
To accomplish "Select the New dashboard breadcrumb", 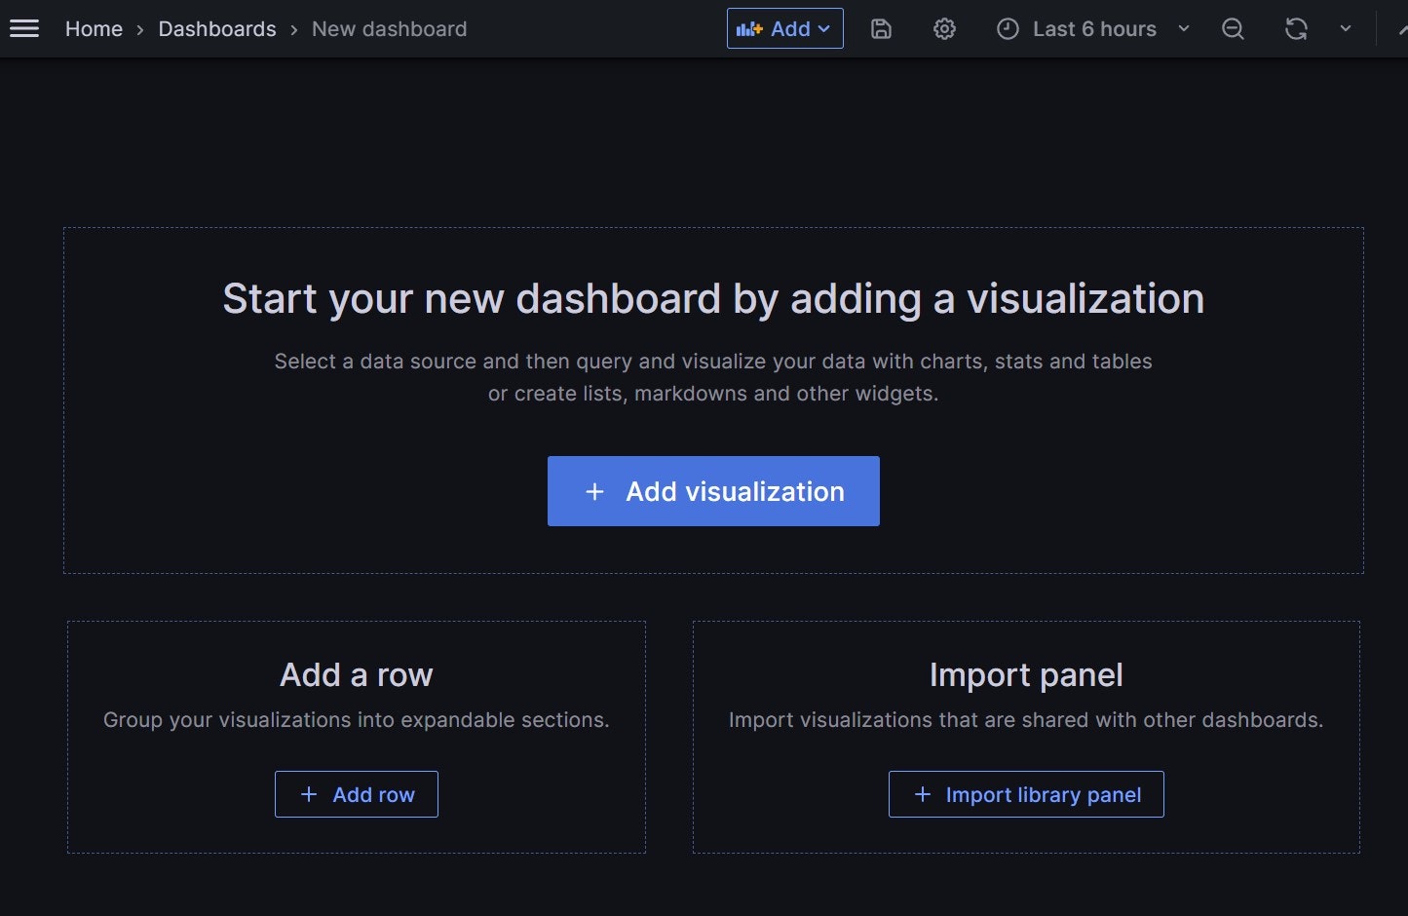I will [x=389, y=29].
